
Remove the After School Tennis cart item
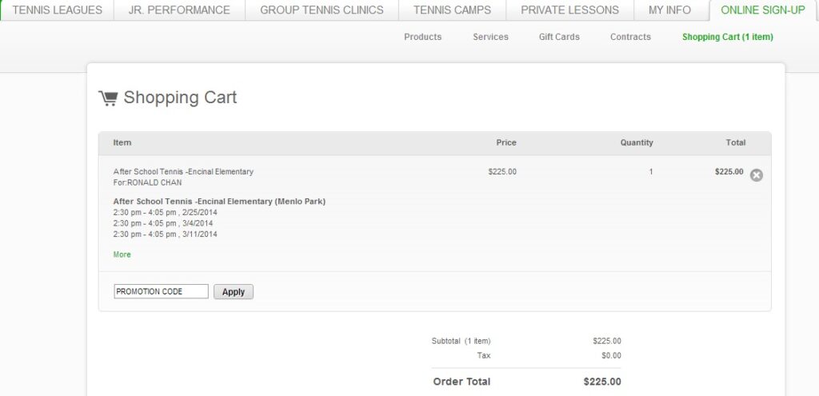point(756,175)
